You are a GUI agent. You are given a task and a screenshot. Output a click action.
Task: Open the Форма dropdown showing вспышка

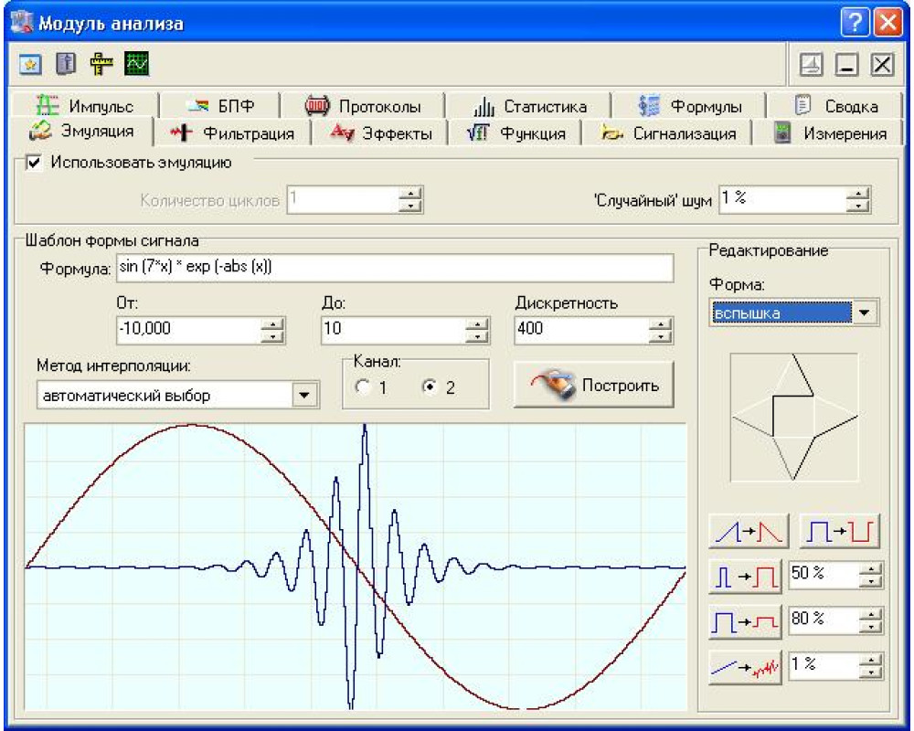point(863,313)
